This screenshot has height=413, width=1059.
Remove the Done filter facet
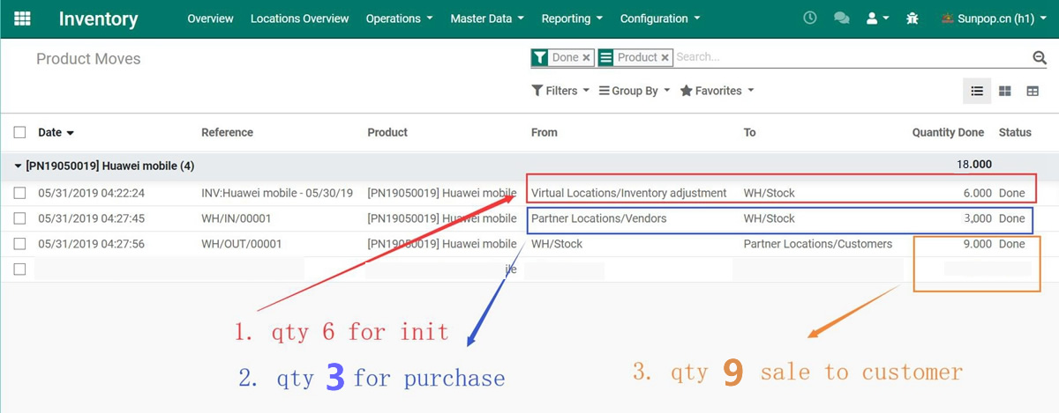click(586, 58)
